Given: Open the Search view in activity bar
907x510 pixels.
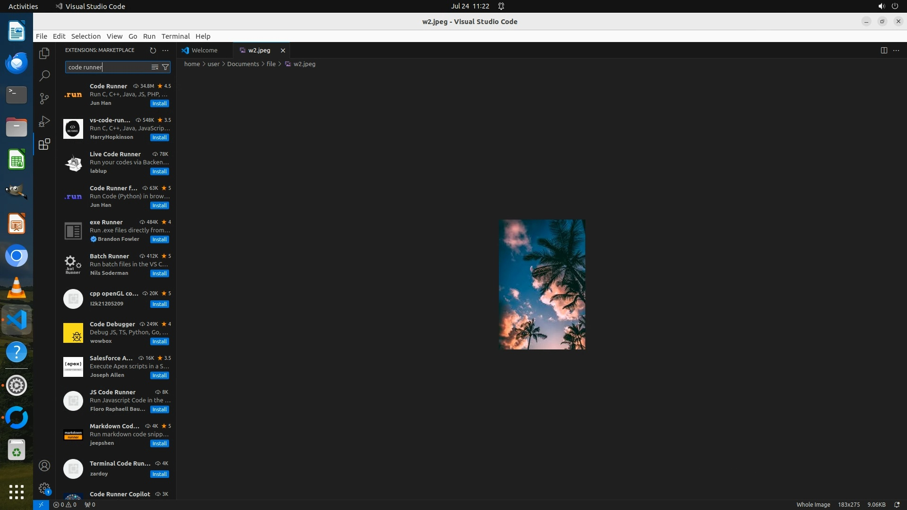Looking at the screenshot, I should pyautogui.click(x=44, y=76).
